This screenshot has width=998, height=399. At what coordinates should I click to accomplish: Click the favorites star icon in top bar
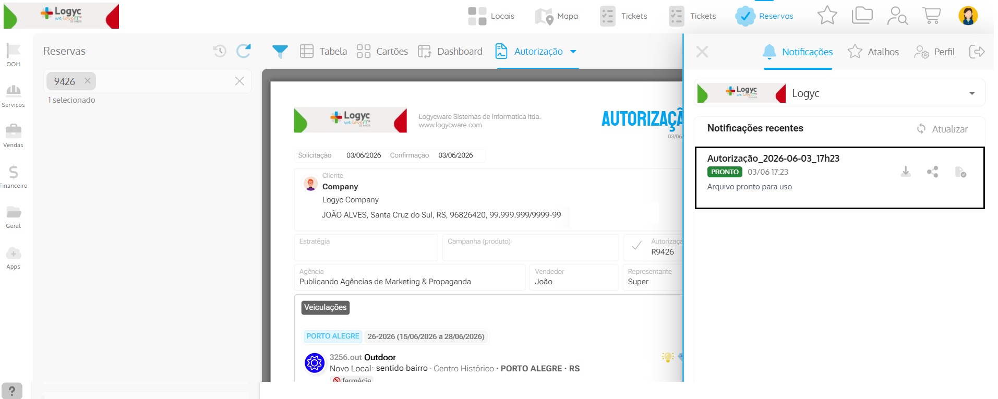827,16
